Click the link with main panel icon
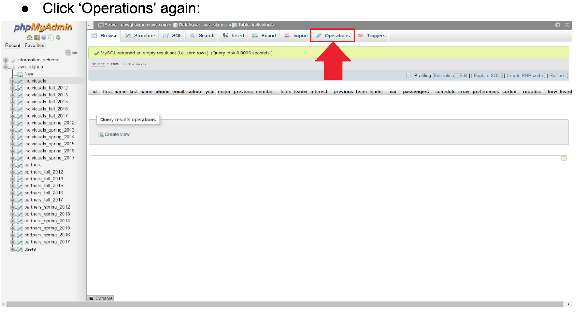This screenshot has height=312, width=579. coord(75,53)
